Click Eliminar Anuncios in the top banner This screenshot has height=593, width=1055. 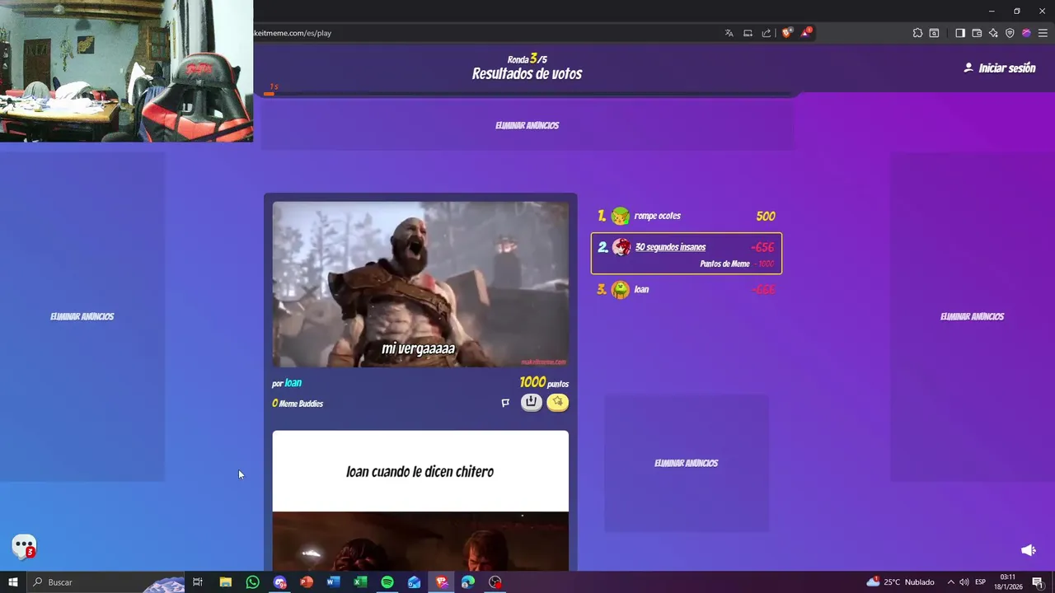tap(527, 125)
